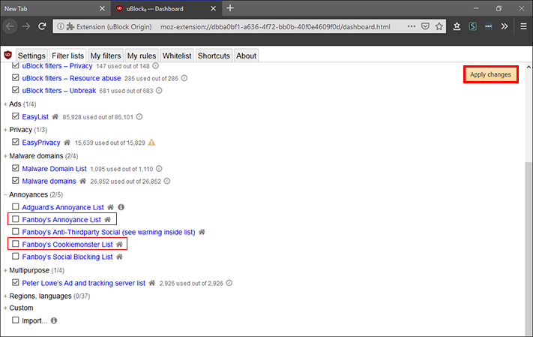Enable Fanboy's Cookiemonster List checkbox
Image resolution: width=533 pixels, height=337 pixels.
(x=15, y=244)
